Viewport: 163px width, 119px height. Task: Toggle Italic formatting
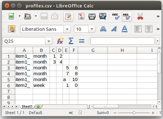click(x=114, y=29)
